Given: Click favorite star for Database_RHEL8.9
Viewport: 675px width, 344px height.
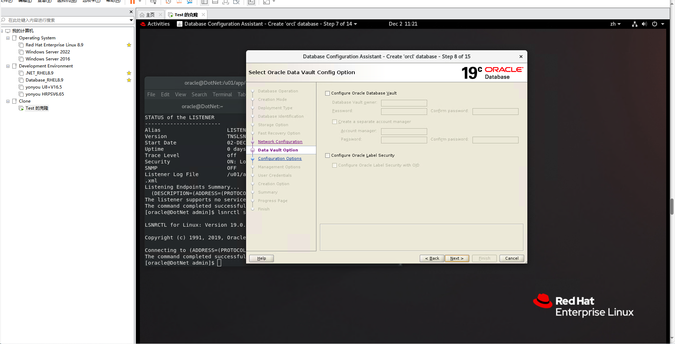Looking at the screenshot, I should (129, 80).
